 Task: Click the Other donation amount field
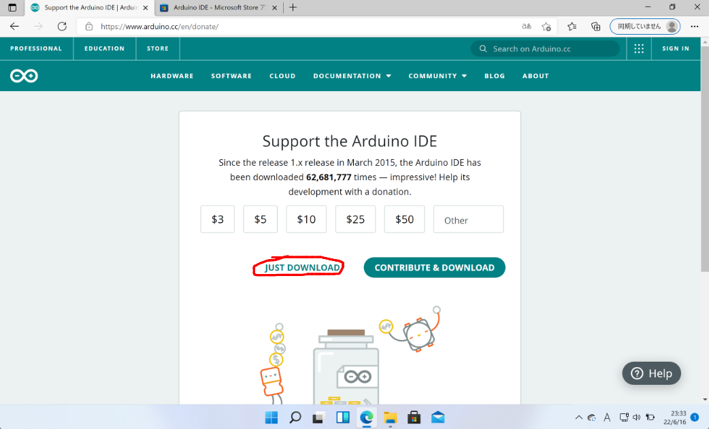point(468,219)
